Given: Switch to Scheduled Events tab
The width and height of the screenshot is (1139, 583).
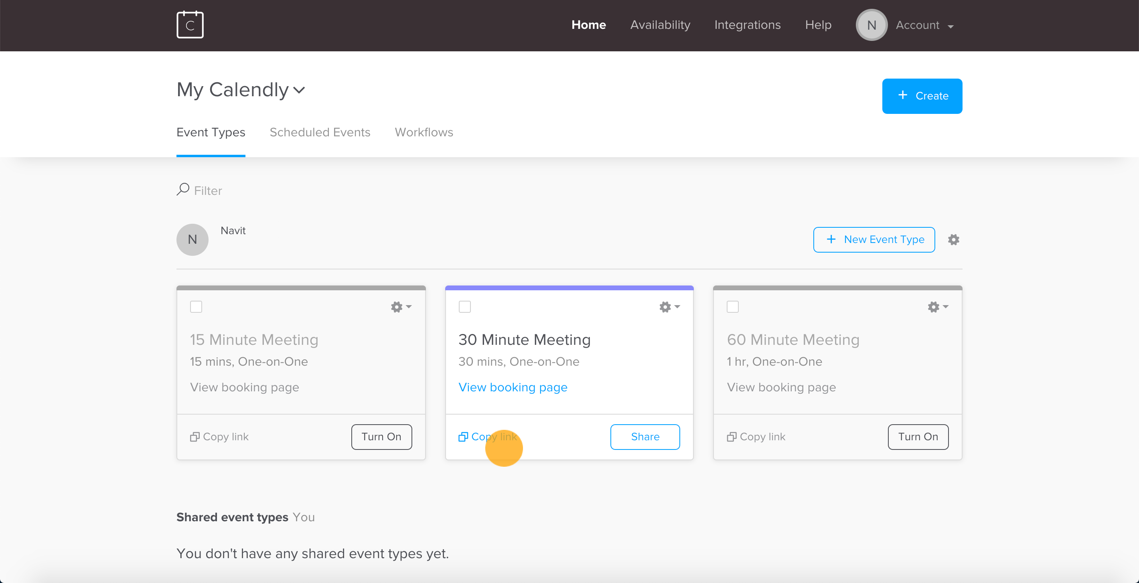Looking at the screenshot, I should tap(320, 132).
